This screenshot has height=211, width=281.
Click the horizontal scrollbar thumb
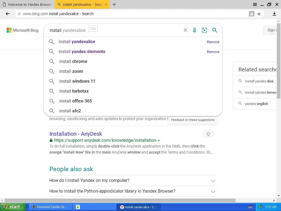point(120,200)
